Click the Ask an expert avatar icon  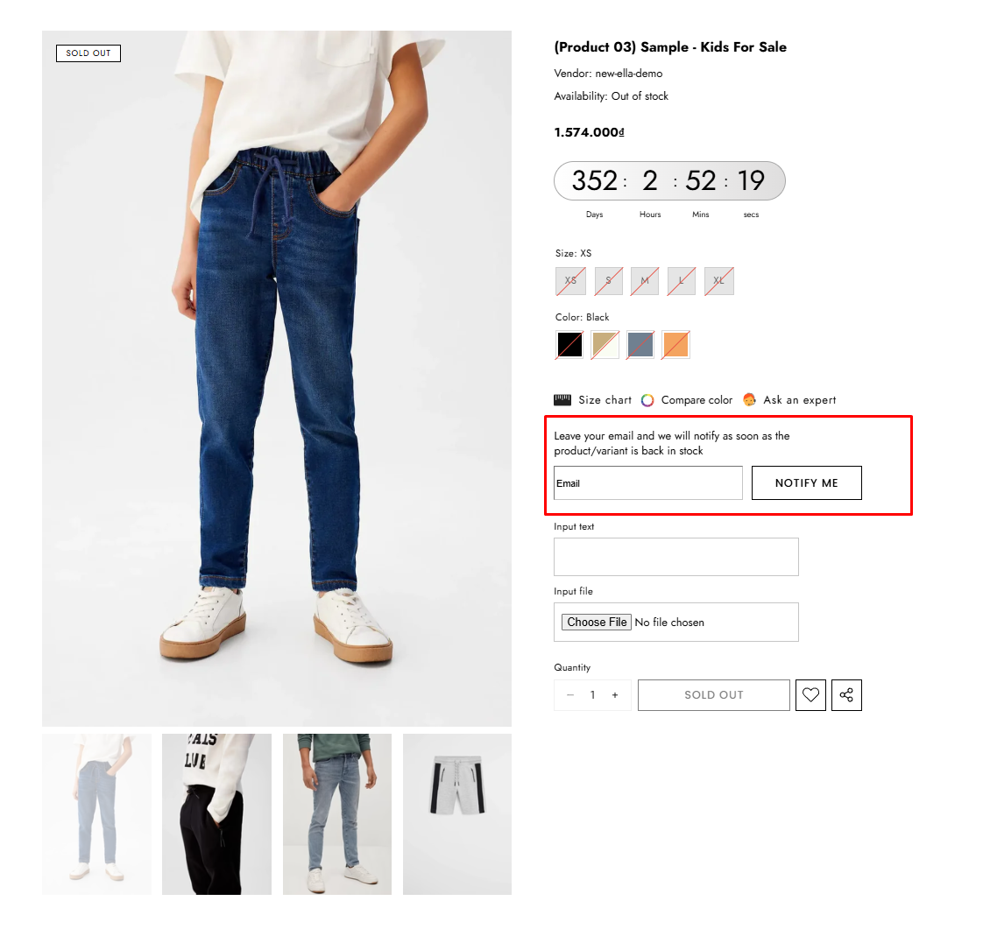click(x=750, y=400)
